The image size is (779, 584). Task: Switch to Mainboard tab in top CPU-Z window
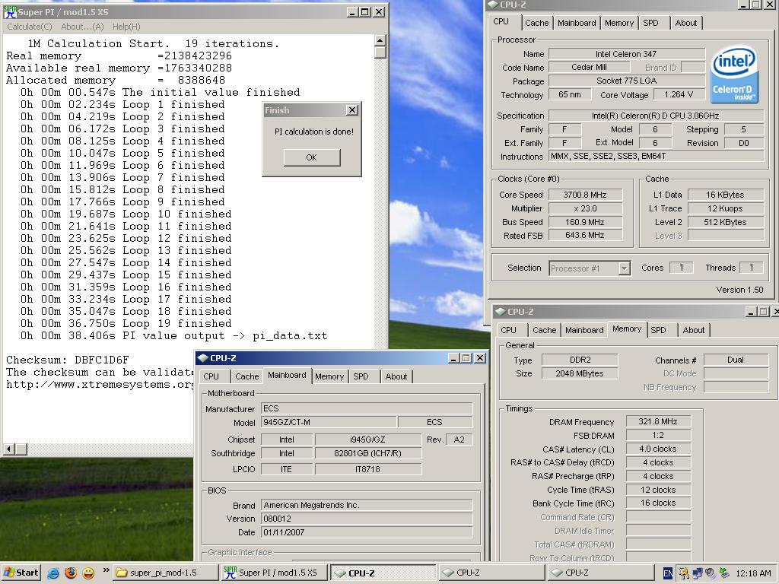(577, 23)
